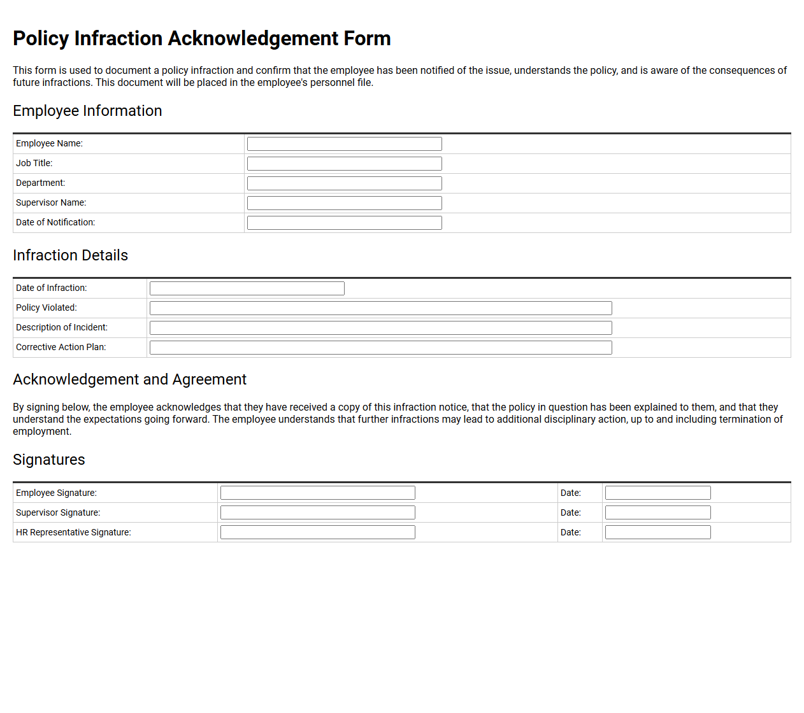Click the "Policy Infraction Acknowledgement Form" title
804x713 pixels.
[x=202, y=38]
